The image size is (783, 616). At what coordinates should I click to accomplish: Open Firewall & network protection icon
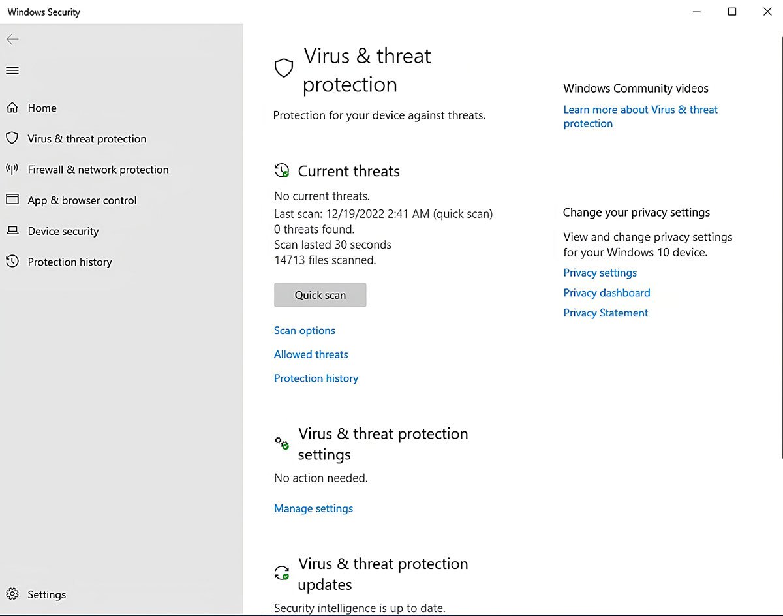click(x=12, y=169)
